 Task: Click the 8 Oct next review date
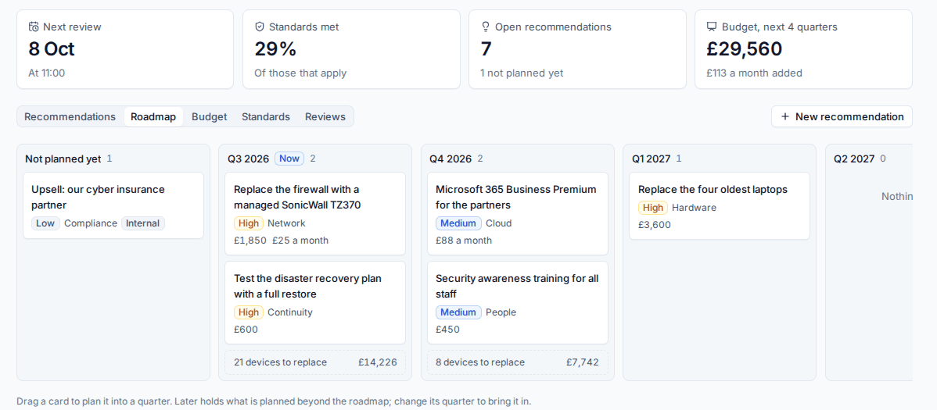52,49
